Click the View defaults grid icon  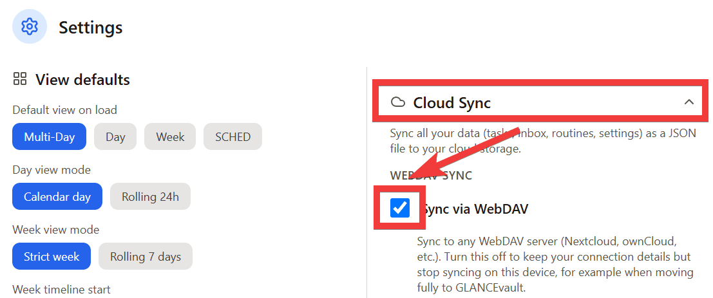[19, 79]
